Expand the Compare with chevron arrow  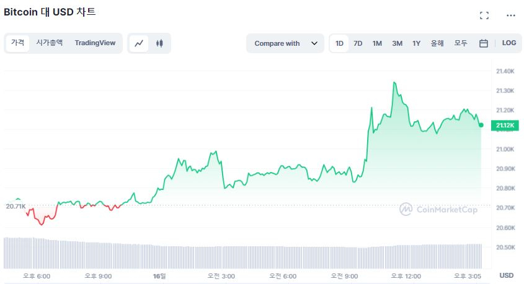[x=314, y=43]
